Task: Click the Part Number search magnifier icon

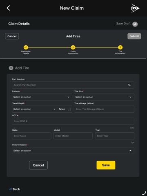Action: click(x=129, y=85)
